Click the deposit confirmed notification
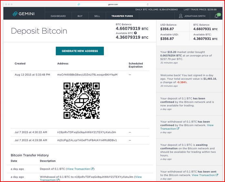 pos(189,104)
